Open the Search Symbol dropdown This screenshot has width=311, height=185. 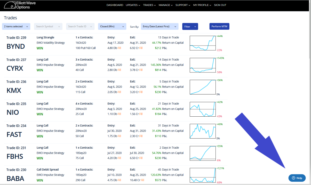(x=48, y=26)
